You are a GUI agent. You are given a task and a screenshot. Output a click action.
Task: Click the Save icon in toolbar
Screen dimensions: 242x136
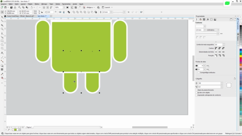coord(11,8)
